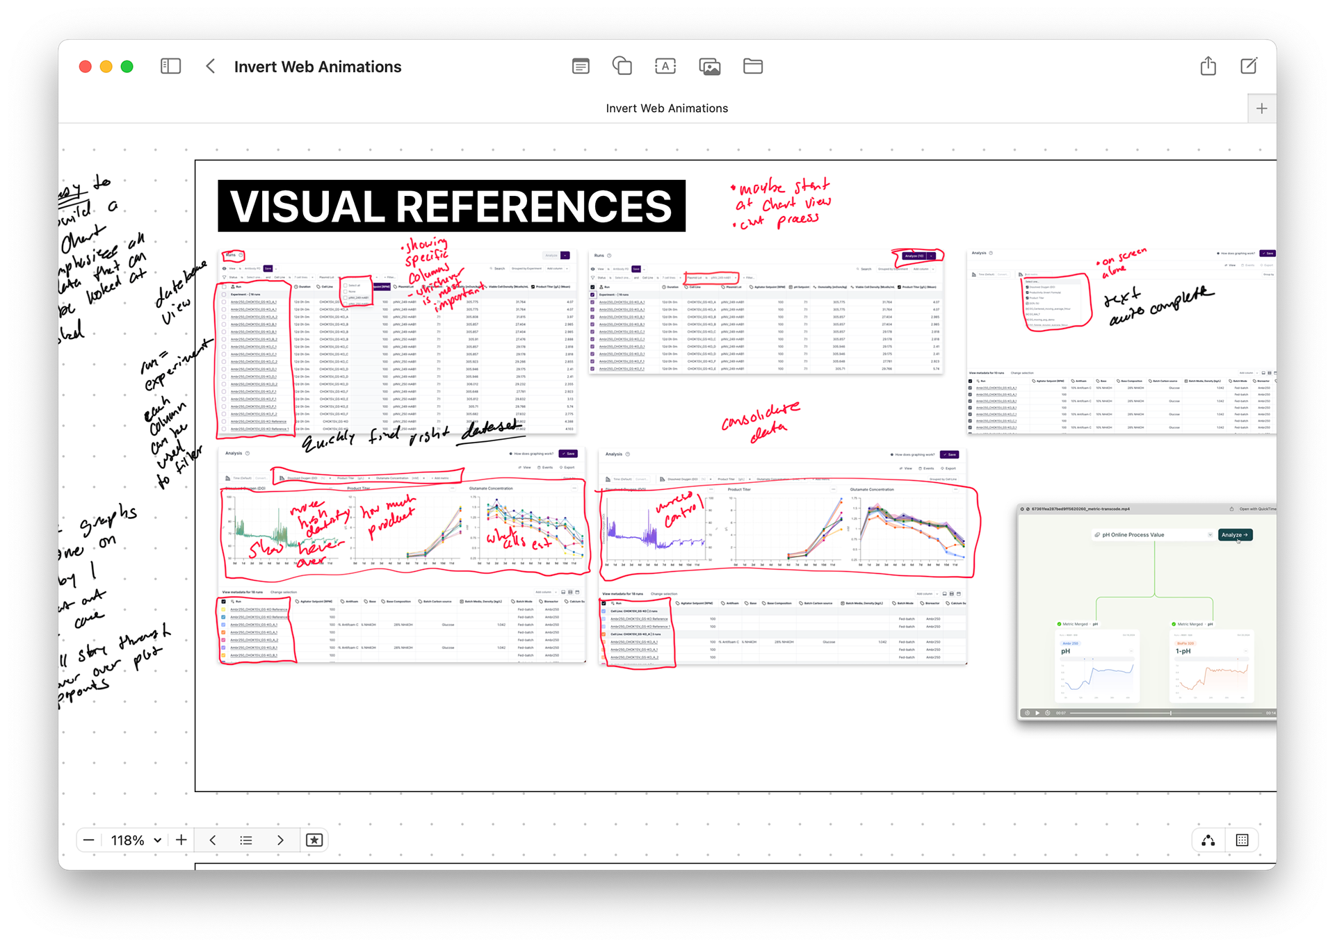
Task: Select the Runs screenshot with Analyze button
Action: point(766,311)
